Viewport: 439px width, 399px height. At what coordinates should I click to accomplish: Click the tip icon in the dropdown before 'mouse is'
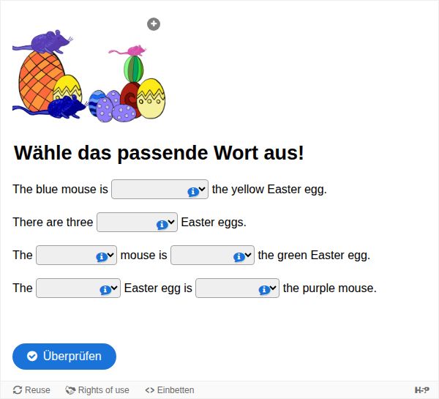tap(102, 257)
